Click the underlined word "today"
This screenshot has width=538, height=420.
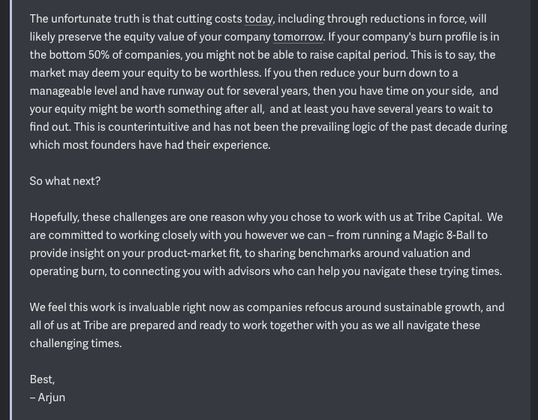259,19
